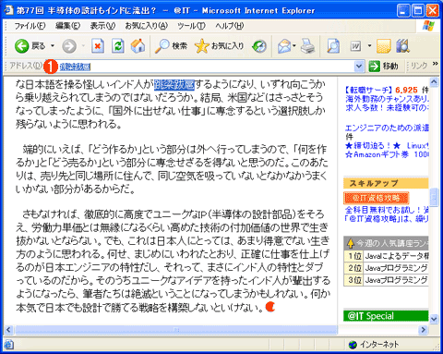Open the ヘルプ(H) menu
This screenshot has height=354, width=443.
230,26
